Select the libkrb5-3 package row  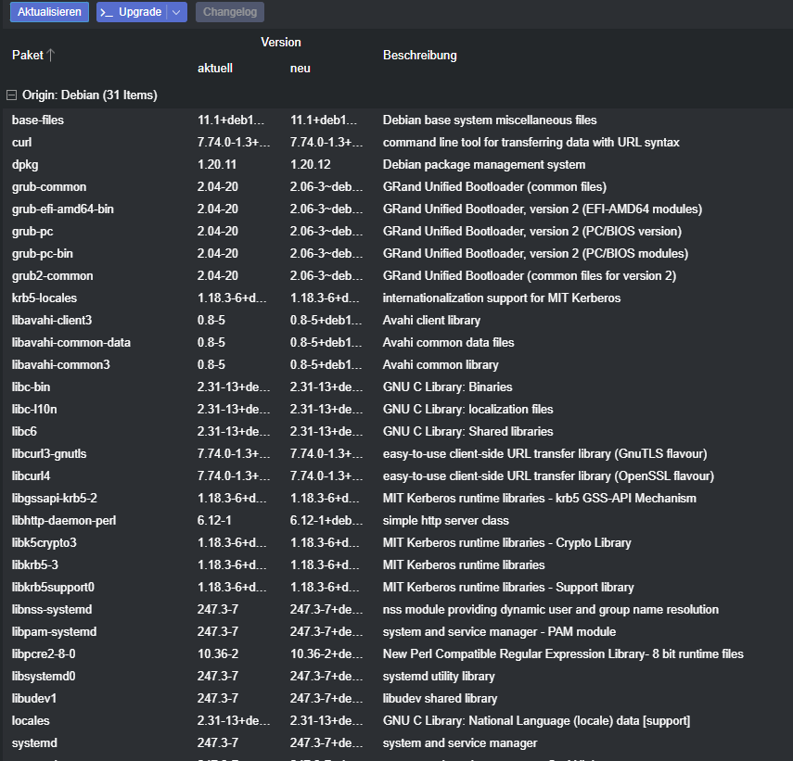(398, 564)
